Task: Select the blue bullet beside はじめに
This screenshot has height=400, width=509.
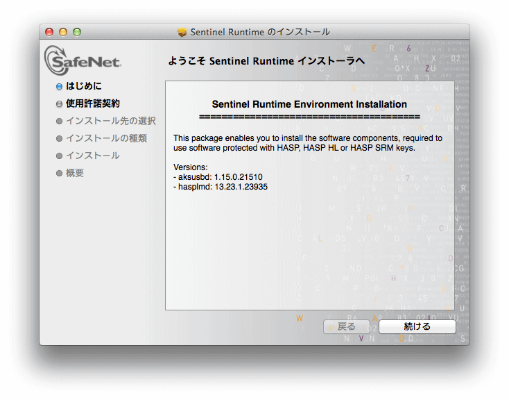Action: (59, 87)
